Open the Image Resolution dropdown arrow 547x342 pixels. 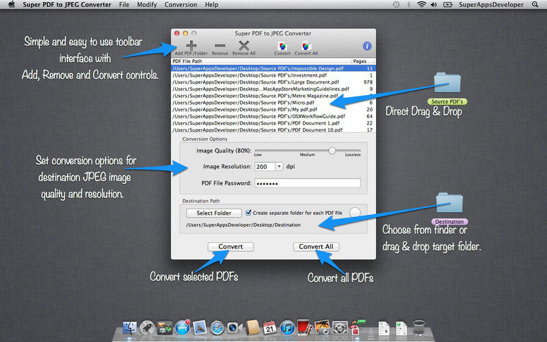[x=279, y=166]
